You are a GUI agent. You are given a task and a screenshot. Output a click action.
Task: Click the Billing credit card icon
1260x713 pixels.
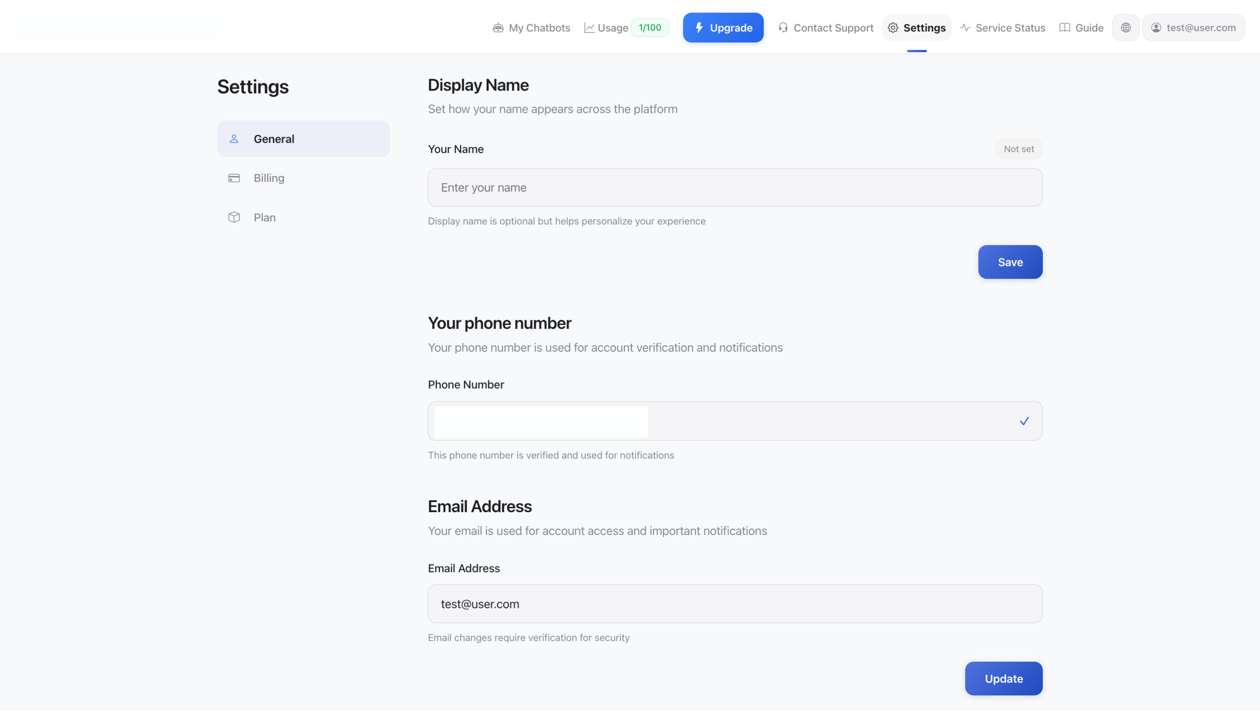[x=234, y=178]
